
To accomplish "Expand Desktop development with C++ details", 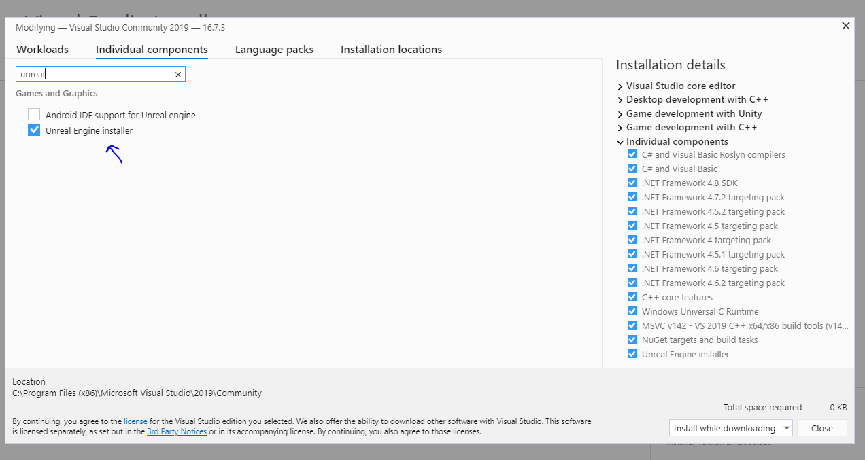I will 620,100.
